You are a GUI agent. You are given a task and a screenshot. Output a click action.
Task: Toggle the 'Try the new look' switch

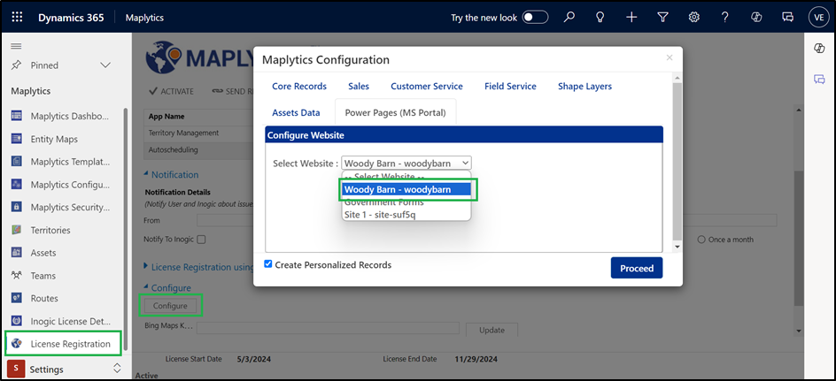535,18
